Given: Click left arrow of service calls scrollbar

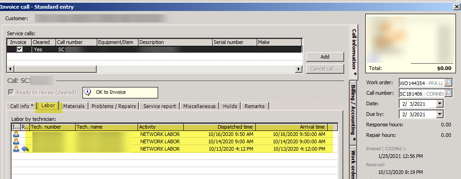Looking at the screenshot, I should [10, 69].
